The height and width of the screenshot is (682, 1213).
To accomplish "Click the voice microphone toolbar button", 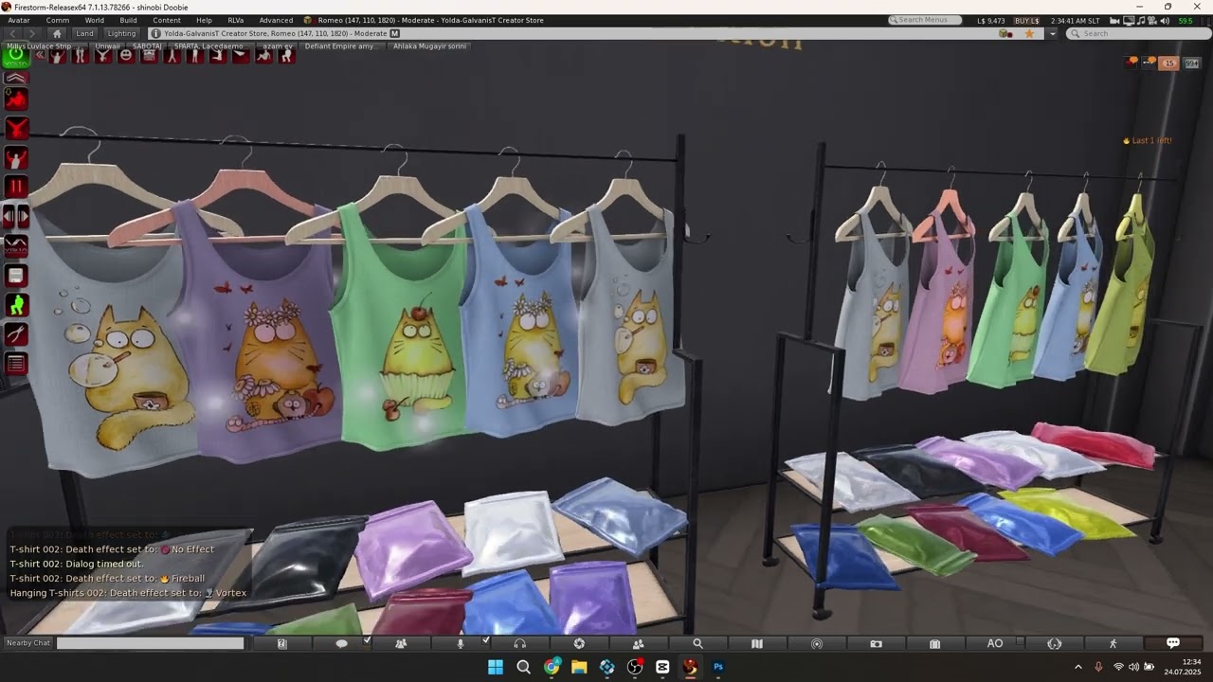I will coord(461,643).
